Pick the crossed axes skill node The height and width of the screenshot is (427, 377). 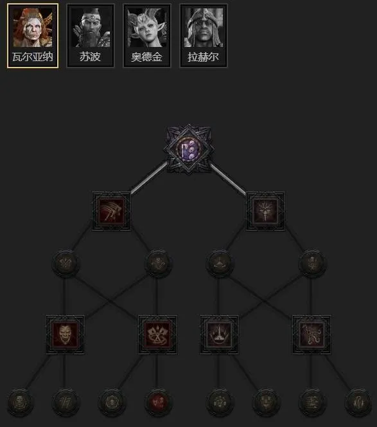(157, 334)
